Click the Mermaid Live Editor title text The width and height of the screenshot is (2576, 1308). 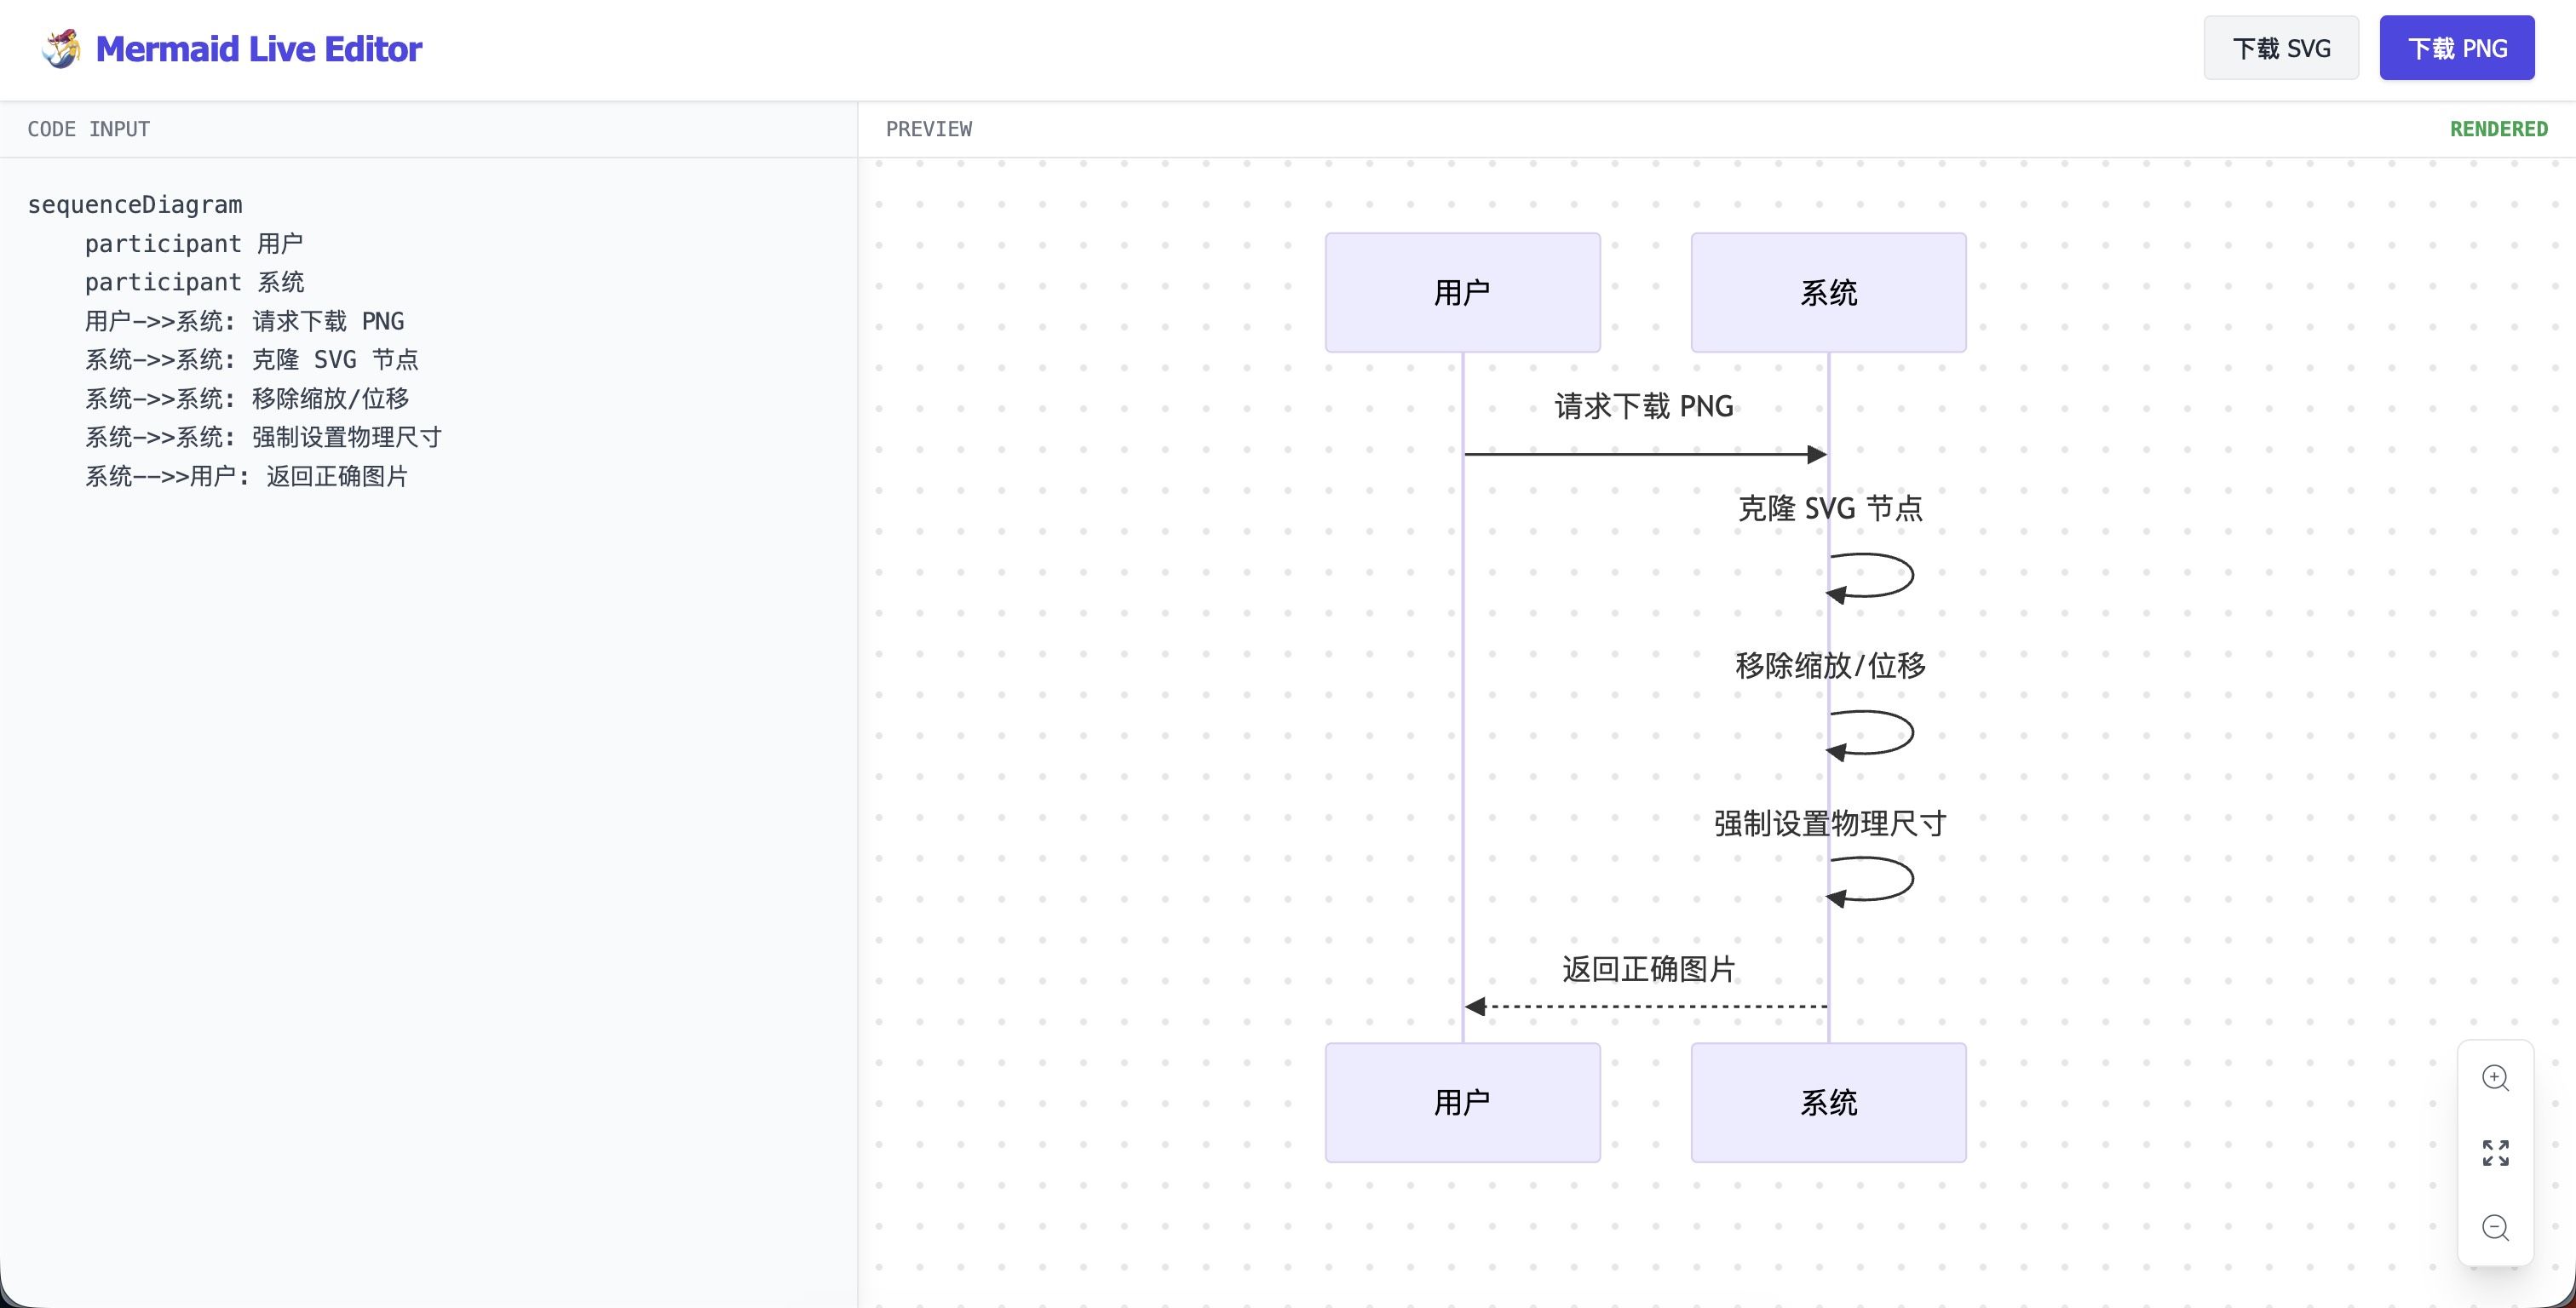(259, 48)
